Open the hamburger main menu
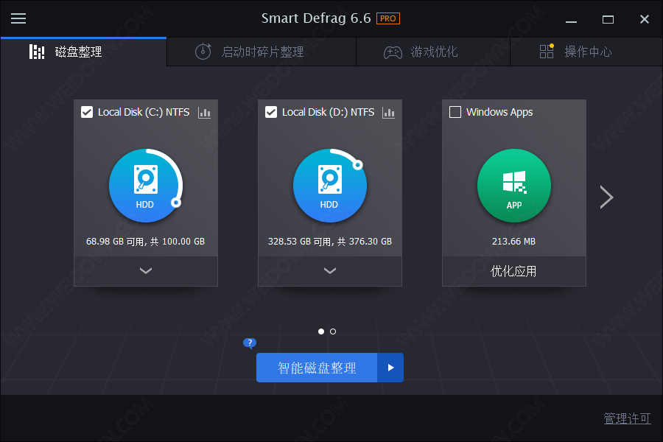This screenshot has width=663, height=442. pos(18,18)
